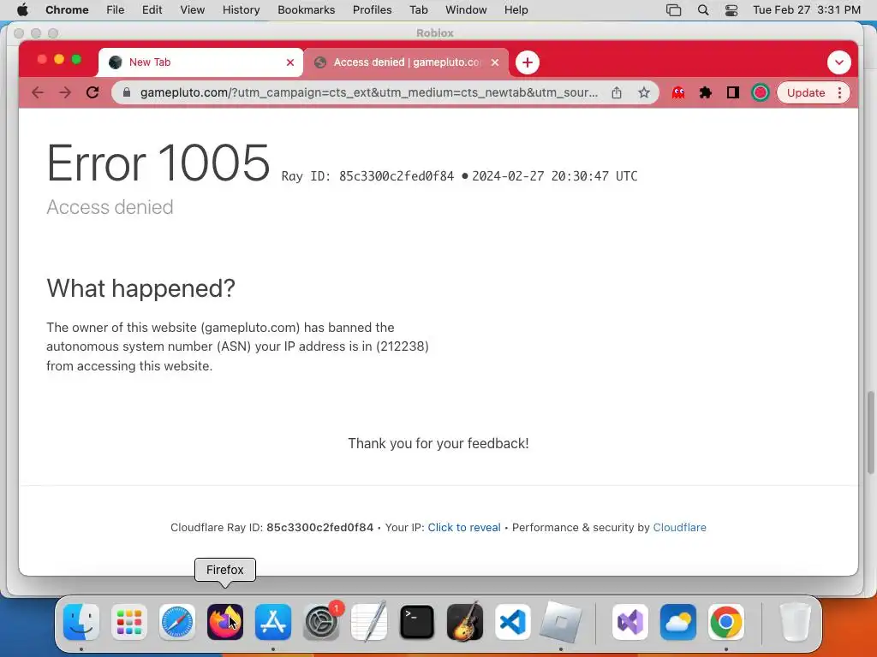Open TextEdit from the Dock
877x657 pixels.
pos(369,622)
